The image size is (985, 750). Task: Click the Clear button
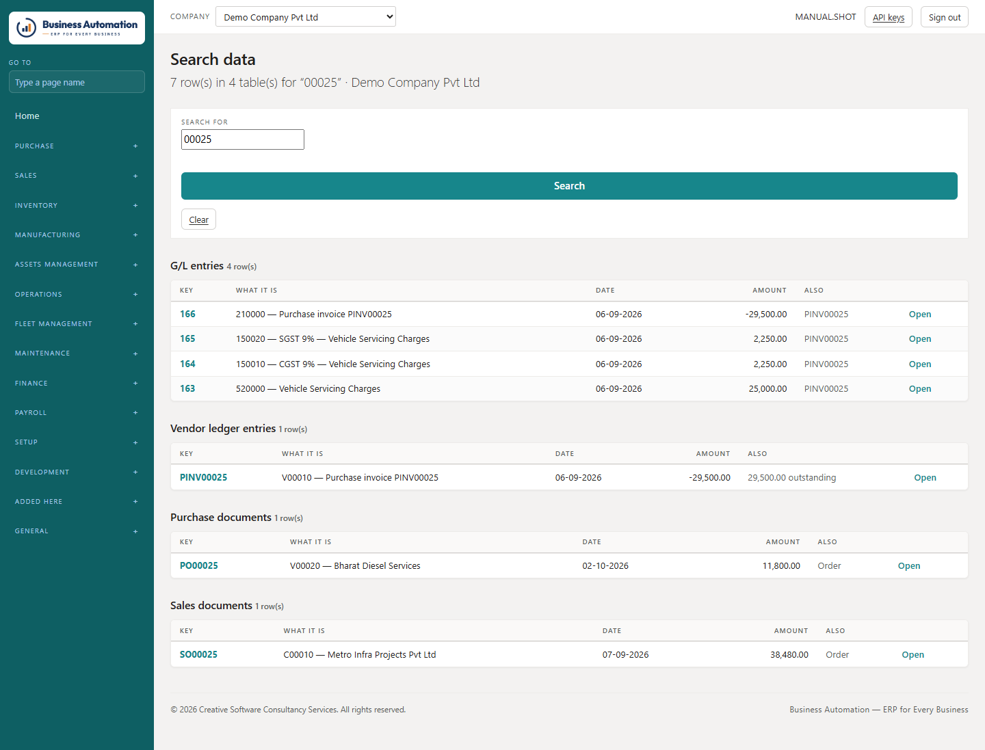198,219
